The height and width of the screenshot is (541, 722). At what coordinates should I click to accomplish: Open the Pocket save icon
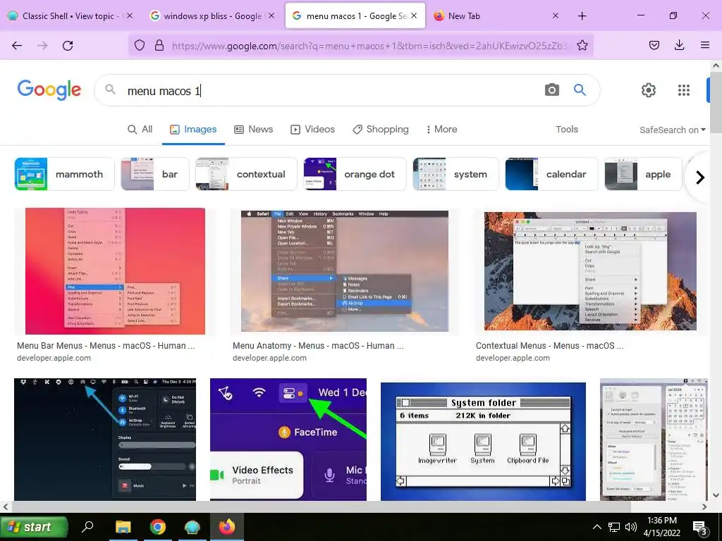tap(654, 45)
